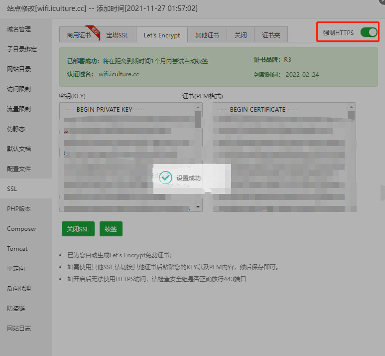Select the Let's Encrypt tab
This screenshot has height=356, width=385.
[162, 35]
